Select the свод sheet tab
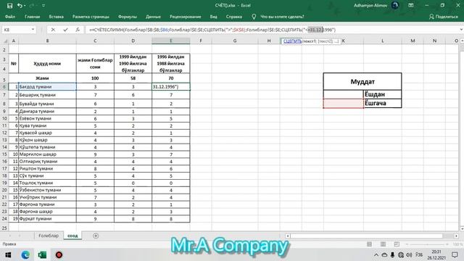The width and height of the screenshot is (464, 261). coord(72,236)
